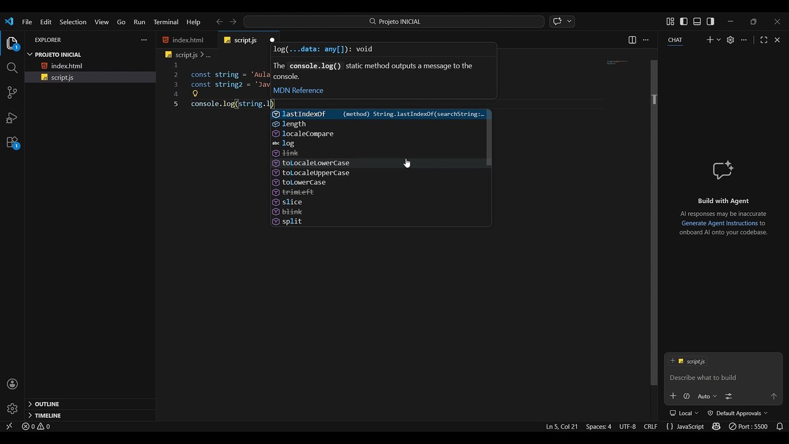The image size is (789, 444).
Task: Open the Run and Debug view
Action: click(x=12, y=118)
